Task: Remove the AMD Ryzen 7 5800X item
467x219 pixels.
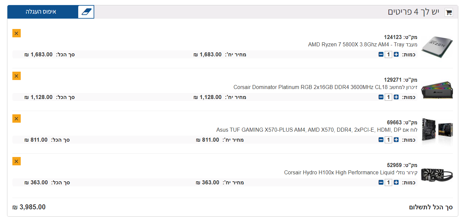Action: click(x=16, y=33)
